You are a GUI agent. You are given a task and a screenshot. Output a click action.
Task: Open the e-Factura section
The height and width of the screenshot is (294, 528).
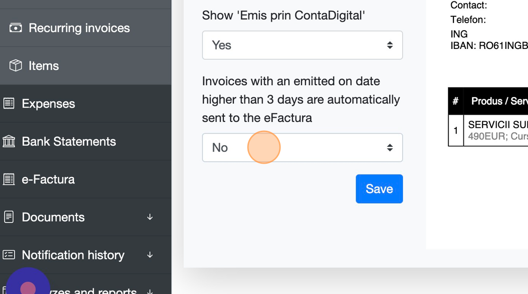pyautogui.click(x=48, y=179)
